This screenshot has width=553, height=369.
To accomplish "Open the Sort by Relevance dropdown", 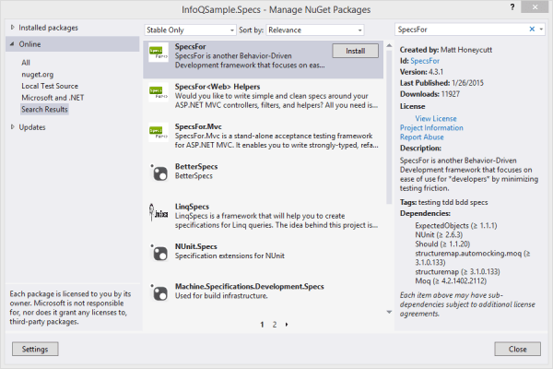I will [x=315, y=30].
